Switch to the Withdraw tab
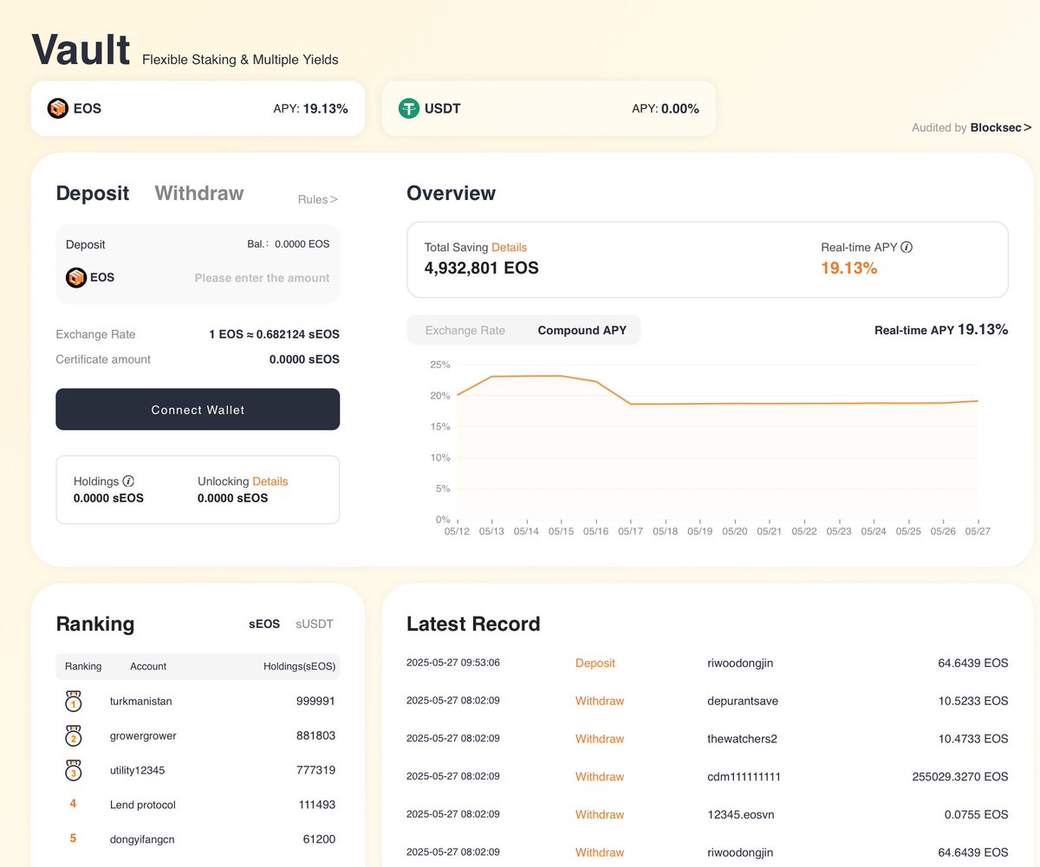Image resolution: width=1040 pixels, height=867 pixels. click(x=199, y=193)
